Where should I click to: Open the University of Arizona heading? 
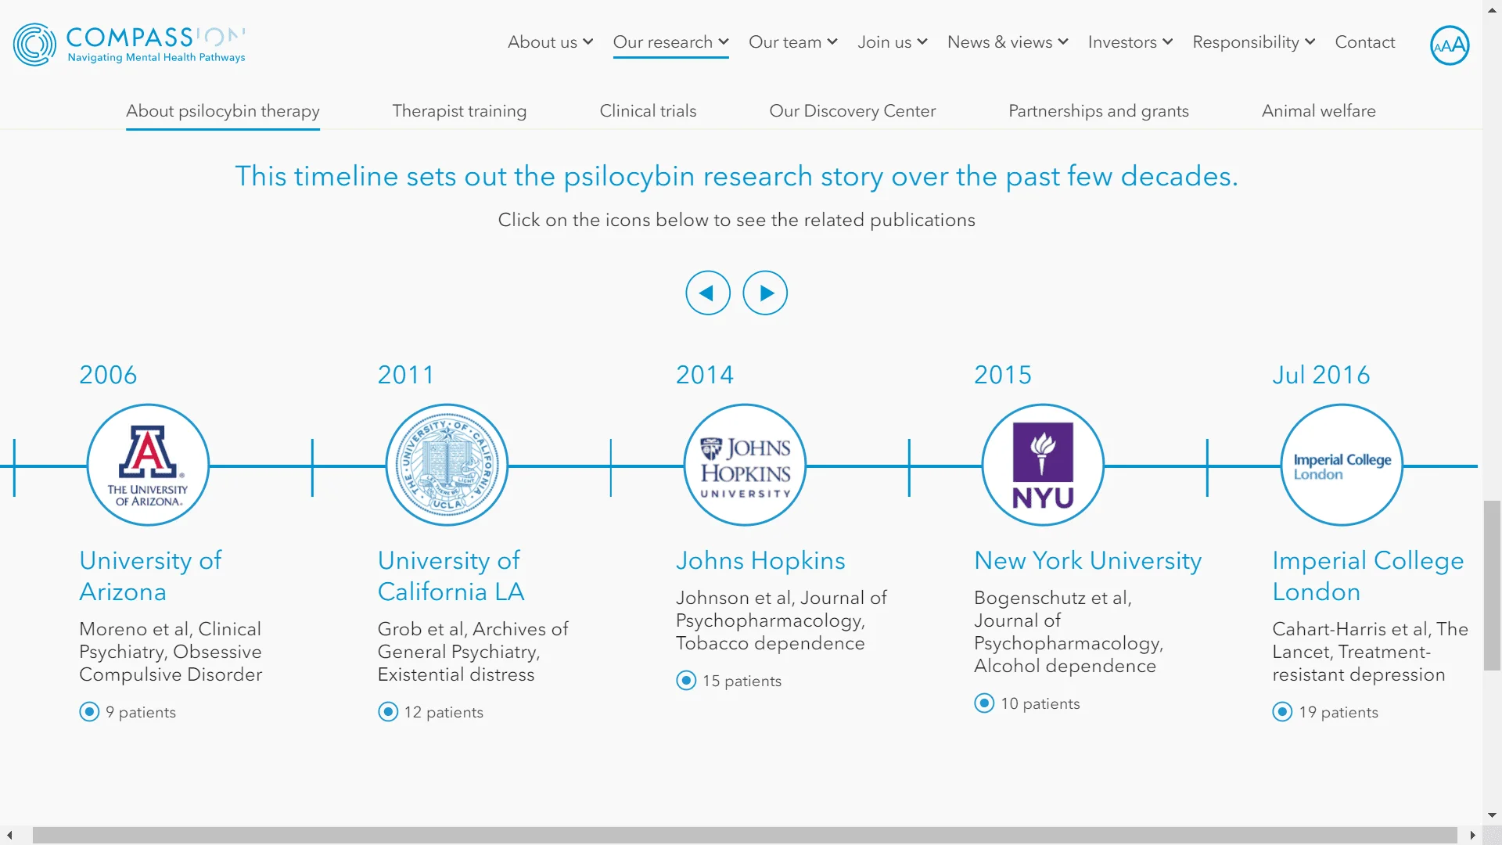[x=150, y=576]
